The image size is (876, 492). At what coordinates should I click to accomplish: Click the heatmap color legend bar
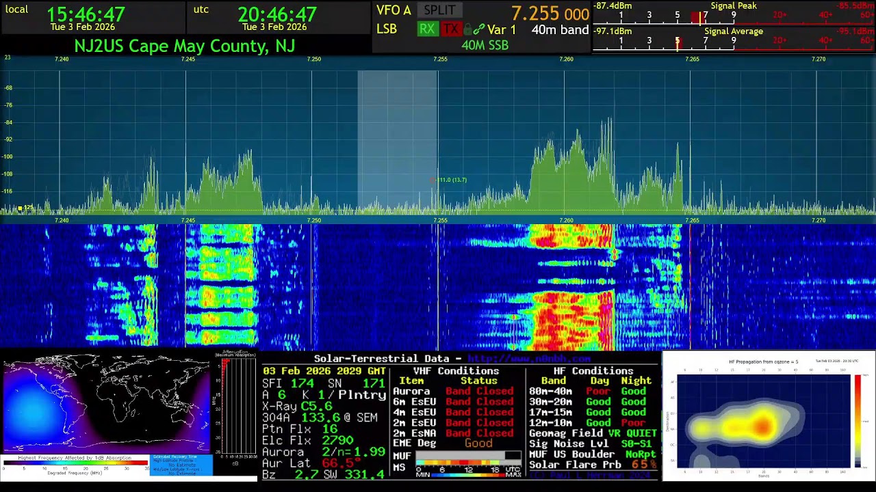[858, 421]
